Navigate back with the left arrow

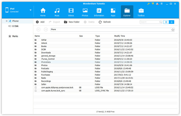[38, 29]
